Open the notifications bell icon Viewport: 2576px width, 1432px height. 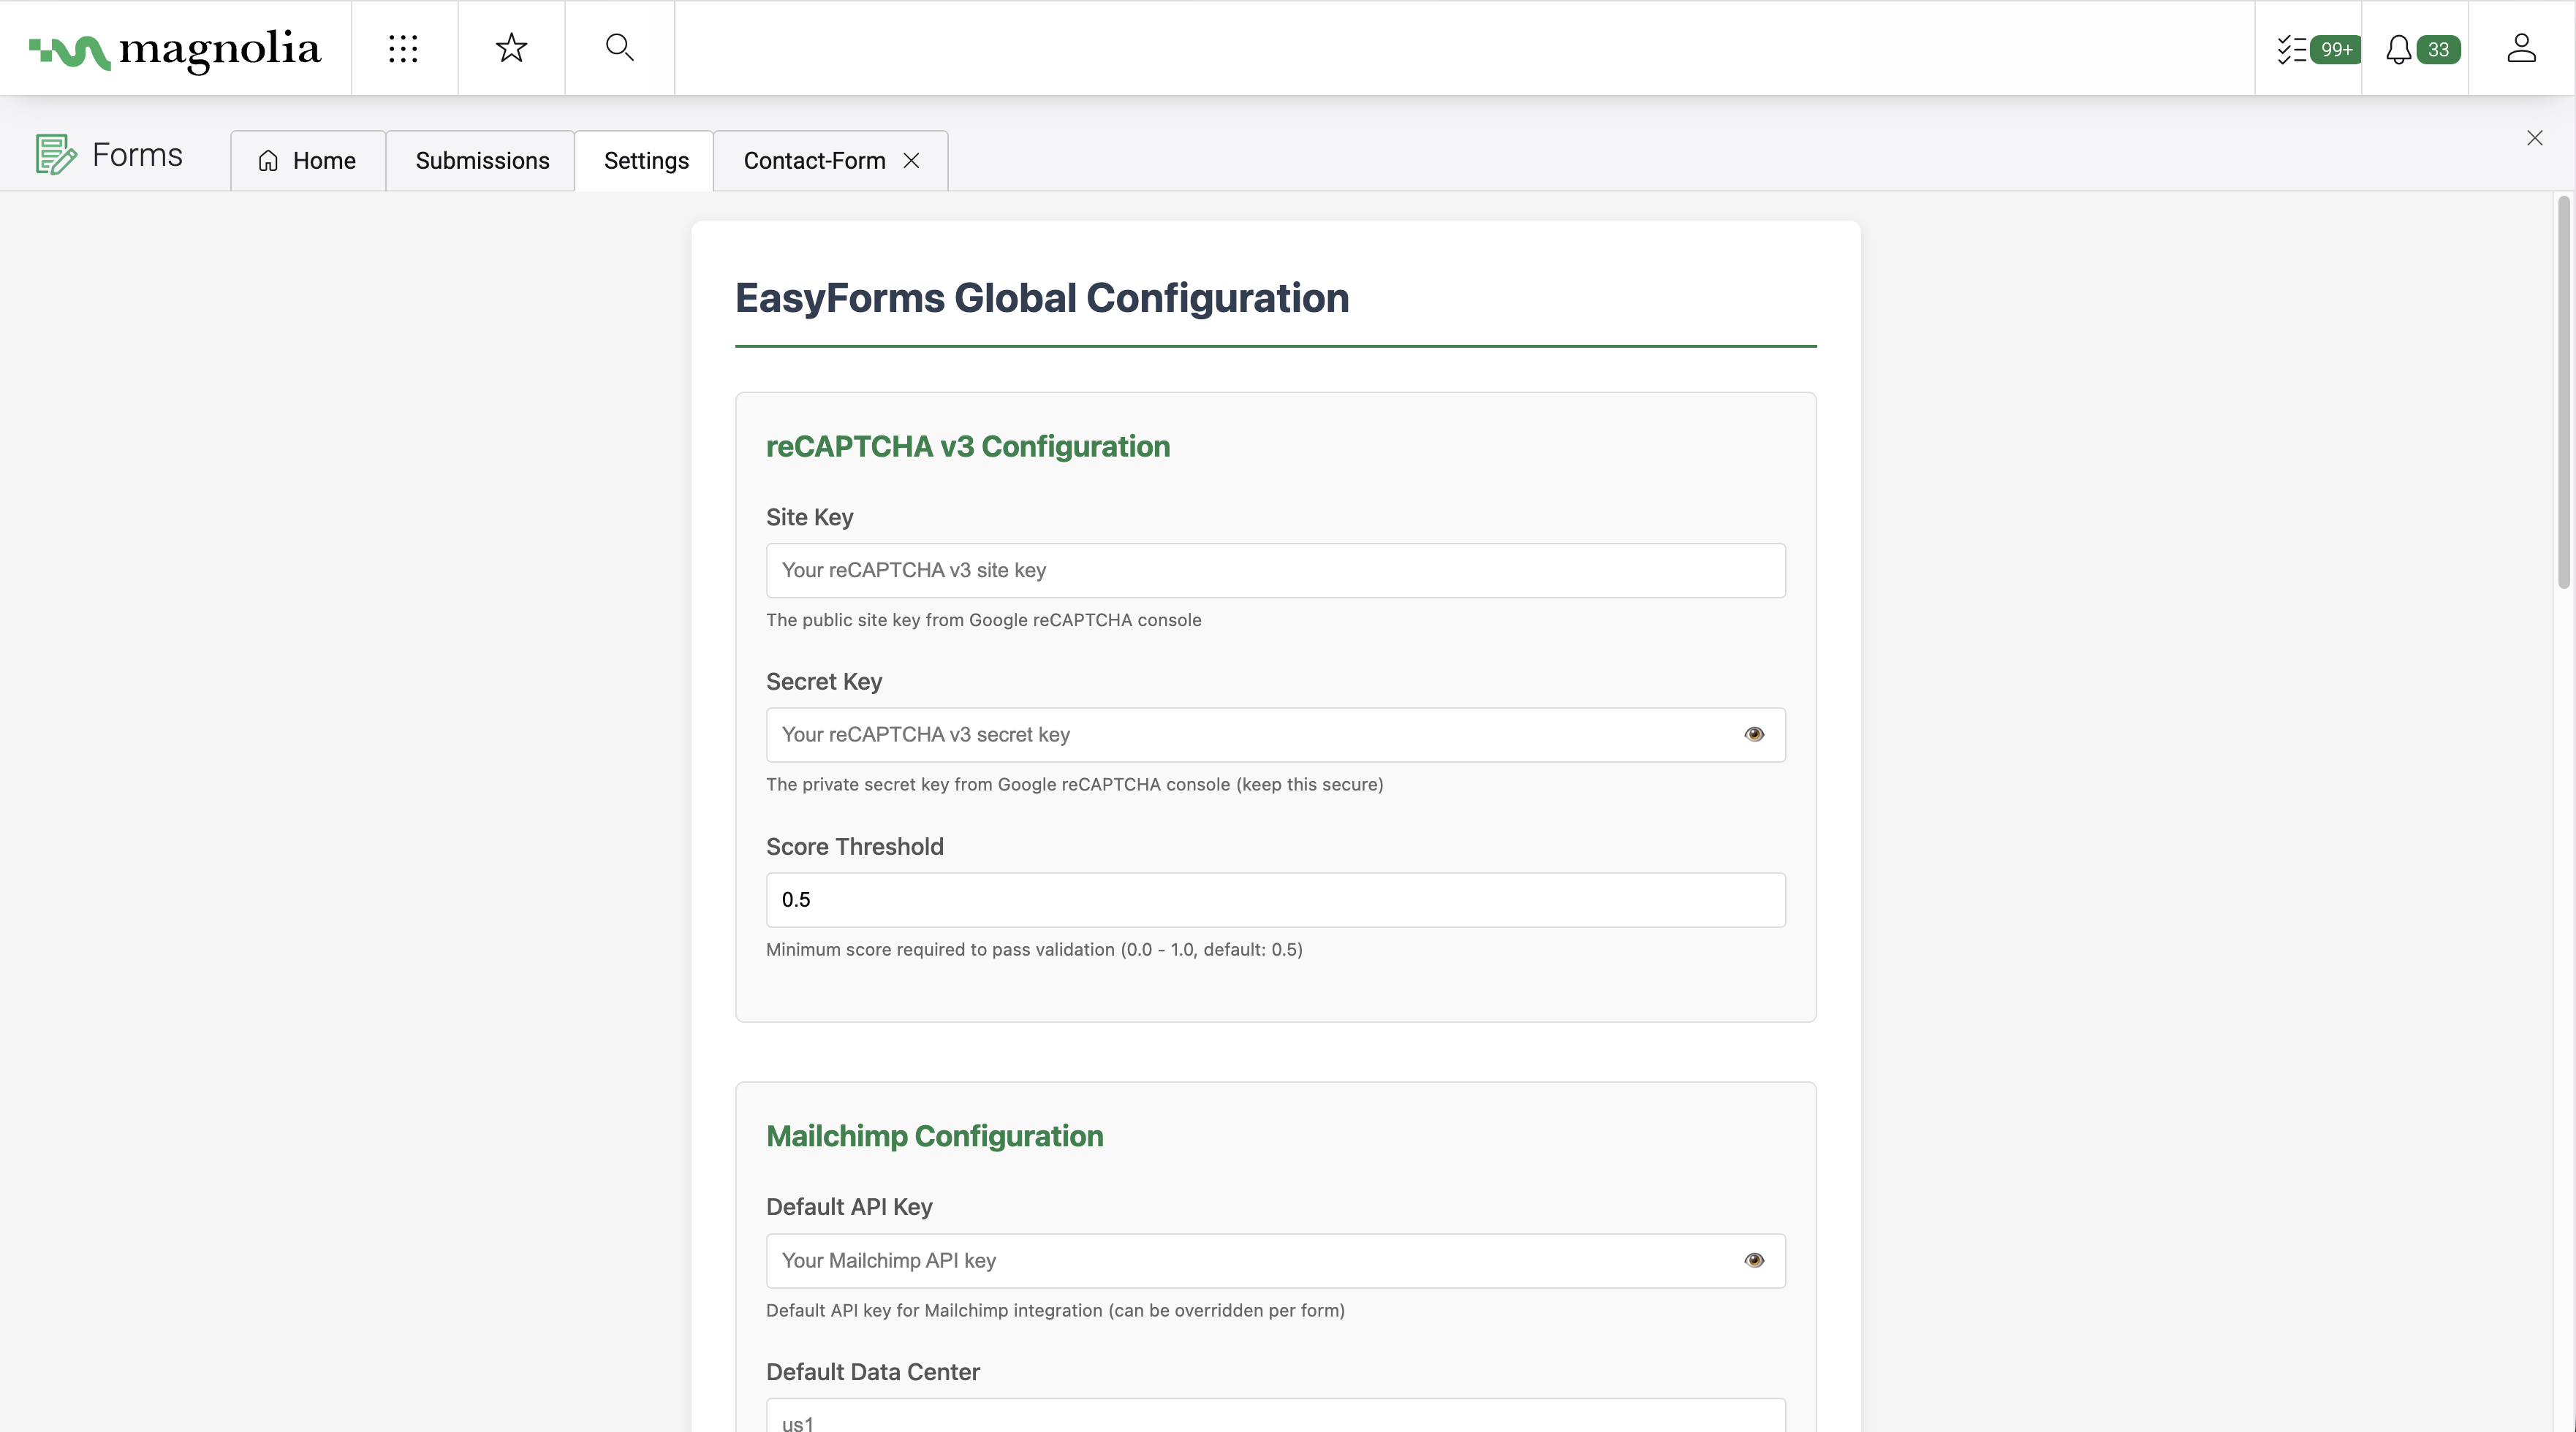(x=2398, y=49)
